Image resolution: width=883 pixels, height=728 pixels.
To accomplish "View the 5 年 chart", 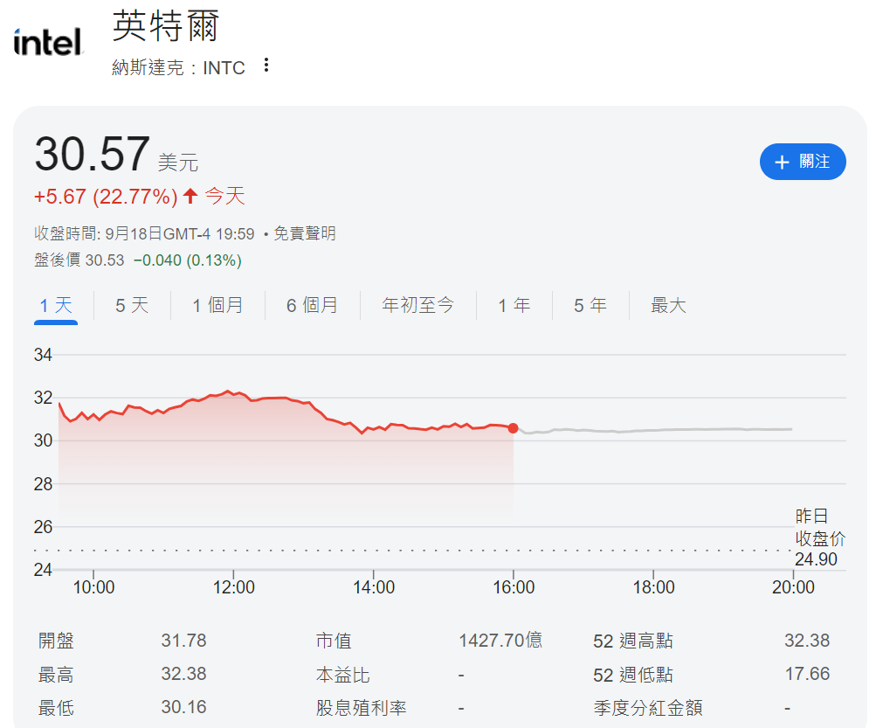I will pyautogui.click(x=590, y=305).
